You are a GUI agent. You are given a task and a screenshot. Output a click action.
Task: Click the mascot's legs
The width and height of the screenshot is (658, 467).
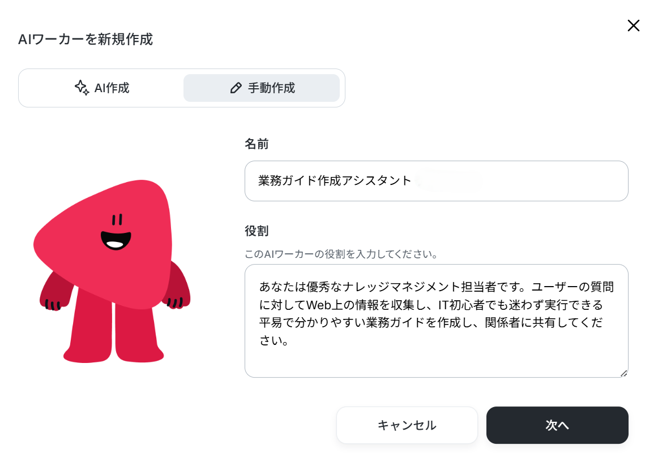(113, 331)
